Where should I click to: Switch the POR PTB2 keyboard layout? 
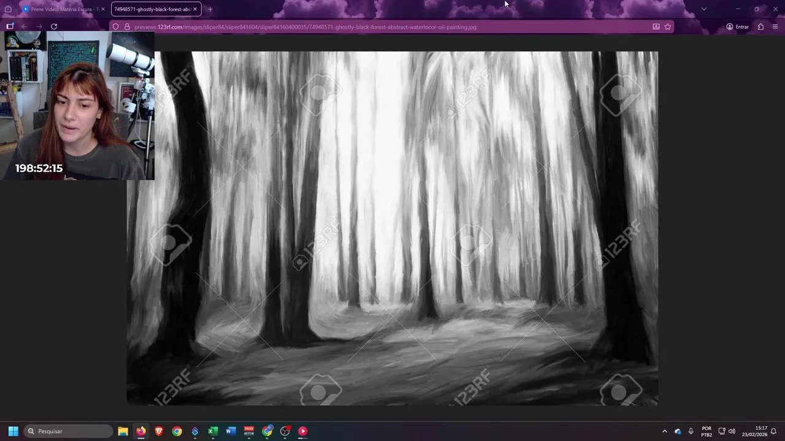706,431
